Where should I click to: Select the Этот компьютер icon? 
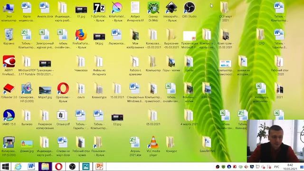tap(9, 8)
